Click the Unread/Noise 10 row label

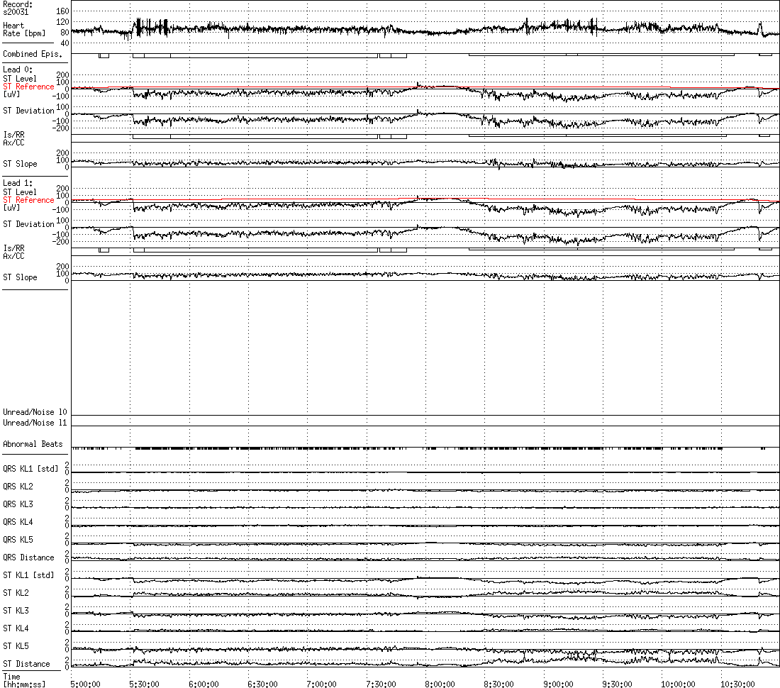[x=35, y=412]
